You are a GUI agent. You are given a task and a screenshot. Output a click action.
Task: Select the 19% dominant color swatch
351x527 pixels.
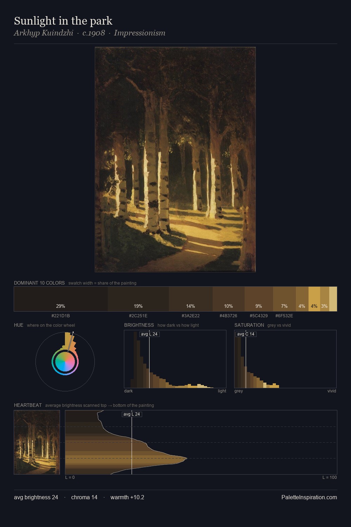tap(138, 299)
